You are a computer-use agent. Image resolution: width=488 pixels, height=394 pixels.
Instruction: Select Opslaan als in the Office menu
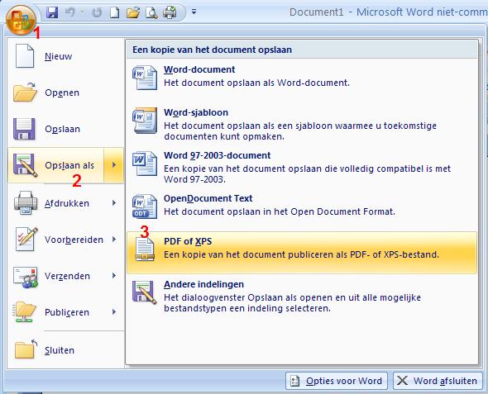(56, 165)
